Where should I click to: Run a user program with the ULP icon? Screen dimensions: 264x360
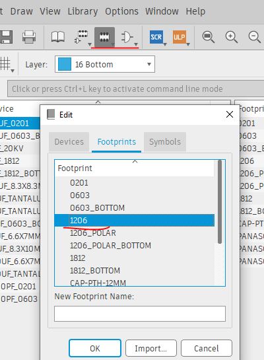click(x=180, y=37)
